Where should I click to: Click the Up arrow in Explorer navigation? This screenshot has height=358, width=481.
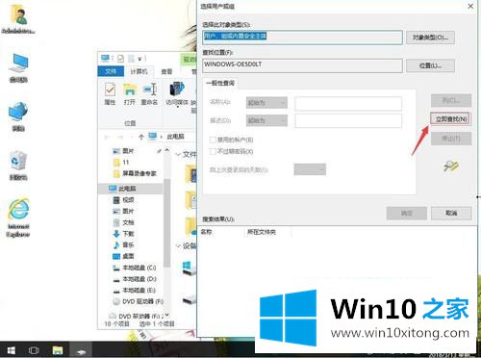click(141, 137)
